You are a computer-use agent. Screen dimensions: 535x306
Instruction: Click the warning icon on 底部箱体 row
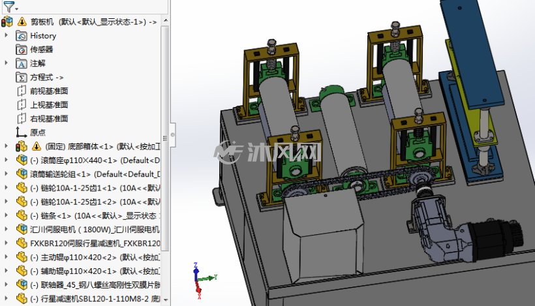tap(37, 146)
